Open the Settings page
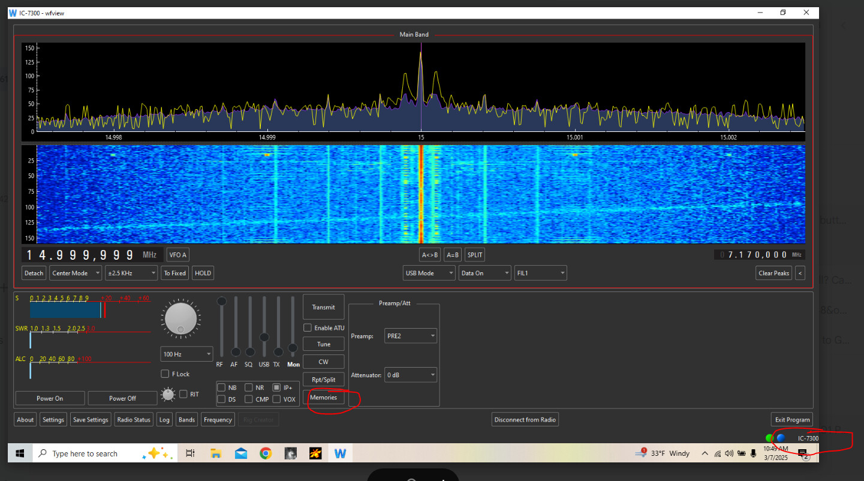This screenshot has height=481, width=864. pyautogui.click(x=53, y=420)
